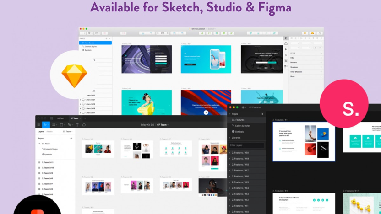
Task: Select the 07. Team page in Figma
Action: 46,144
